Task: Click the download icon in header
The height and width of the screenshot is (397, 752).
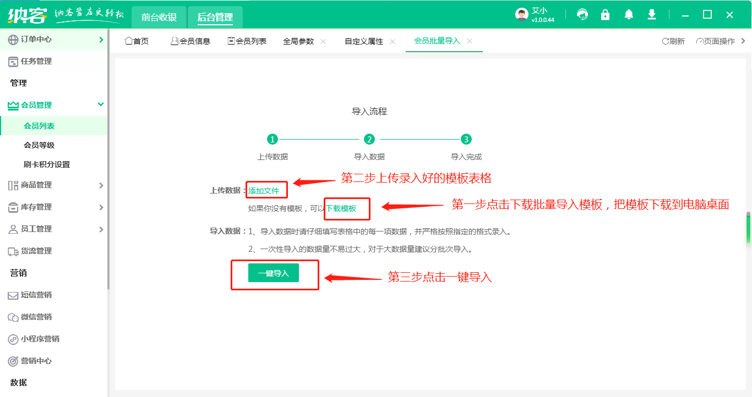Action: 652,15
